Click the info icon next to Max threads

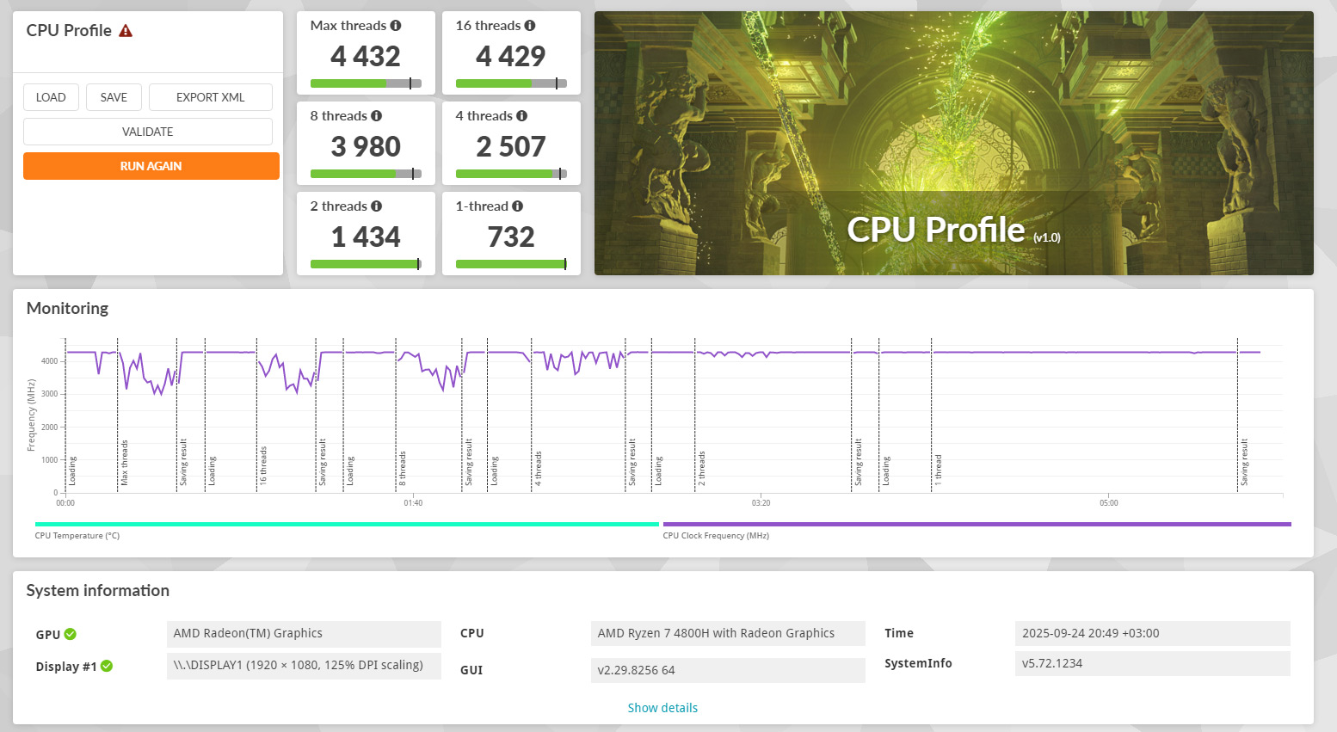[396, 26]
